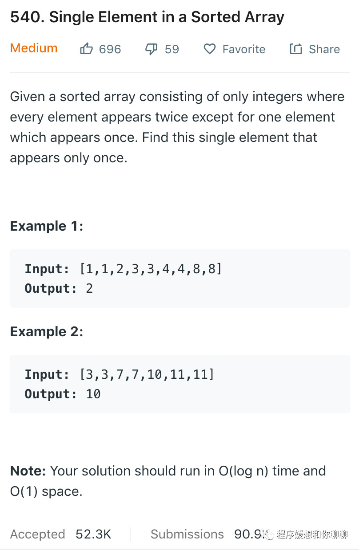Click the Share text label
This screenshot has height=550, width=359.
coord(324,49)
